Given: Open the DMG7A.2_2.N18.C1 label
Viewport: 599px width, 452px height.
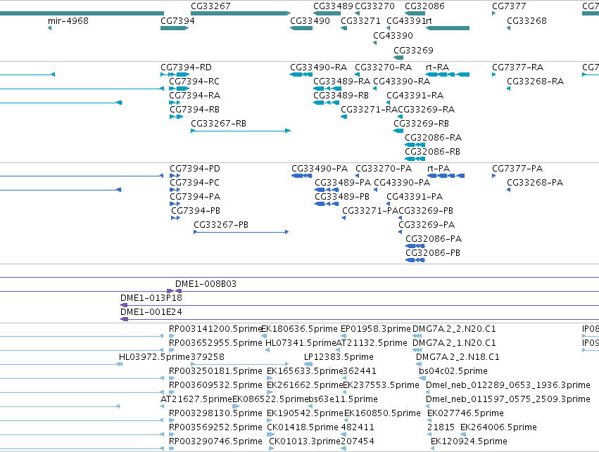Looking at the screenshot, I should (x=458, y=357).
